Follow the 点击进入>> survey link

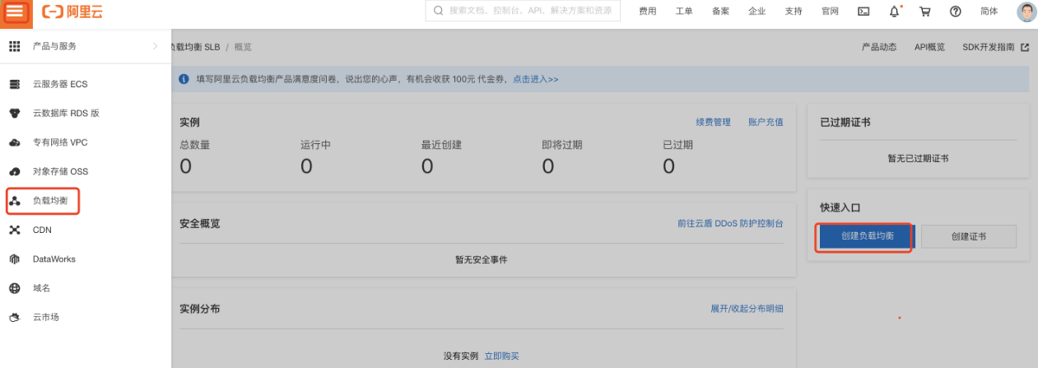[536, 79]
